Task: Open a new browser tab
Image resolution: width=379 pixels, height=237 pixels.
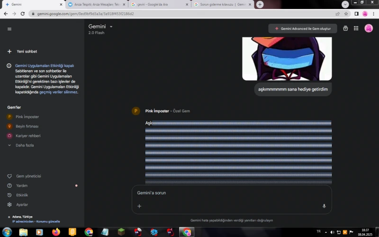Action: click(260, 4)
